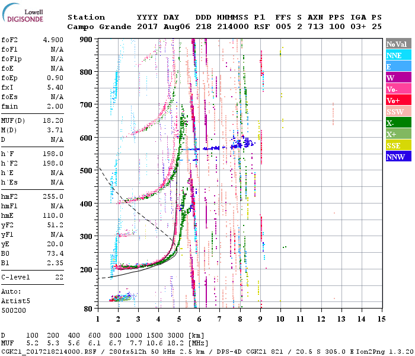Click the hmF2 value 255.0
Image resolution: width=415 pixels, height=356 pixels.
click(x=53, y=196)
